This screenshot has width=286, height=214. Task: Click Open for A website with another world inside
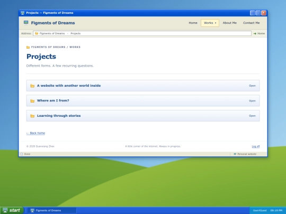pyautogui.click(x=252, y=86)
